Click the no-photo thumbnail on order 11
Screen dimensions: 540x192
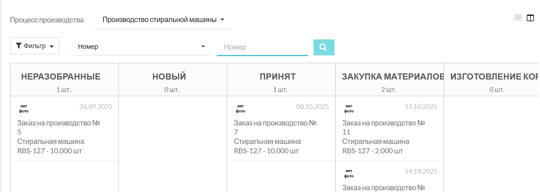coord(349,109)
